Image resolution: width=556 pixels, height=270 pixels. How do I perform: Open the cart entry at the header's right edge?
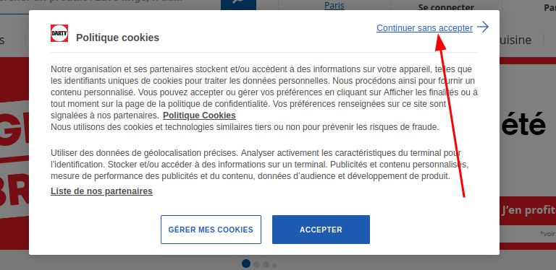click(549, 7)
